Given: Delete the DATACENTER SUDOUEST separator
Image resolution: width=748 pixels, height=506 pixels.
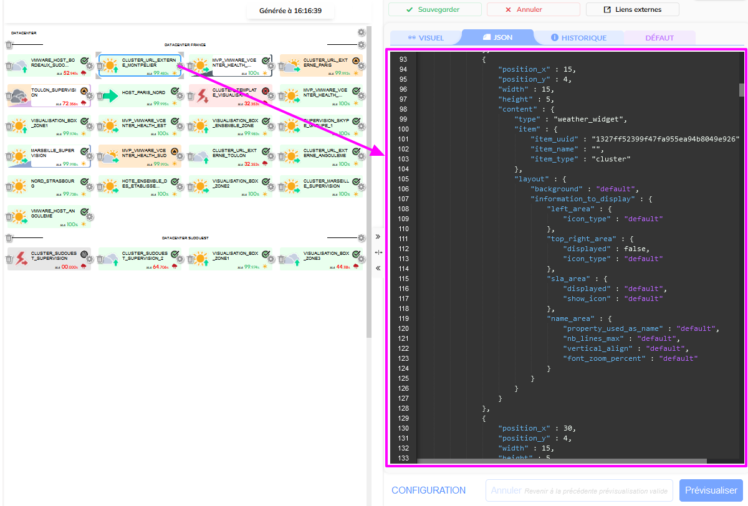Looking at the screenshot, I should coord(9,238).
